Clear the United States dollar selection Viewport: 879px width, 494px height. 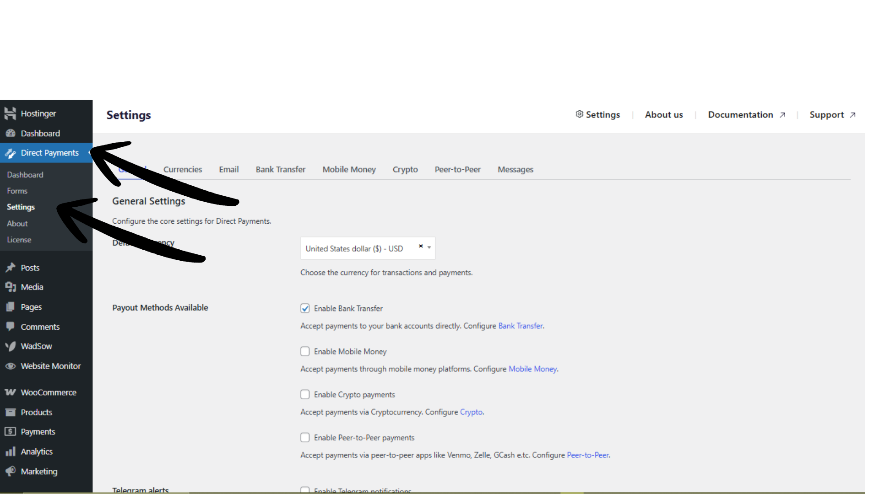[x=420, y=246]
